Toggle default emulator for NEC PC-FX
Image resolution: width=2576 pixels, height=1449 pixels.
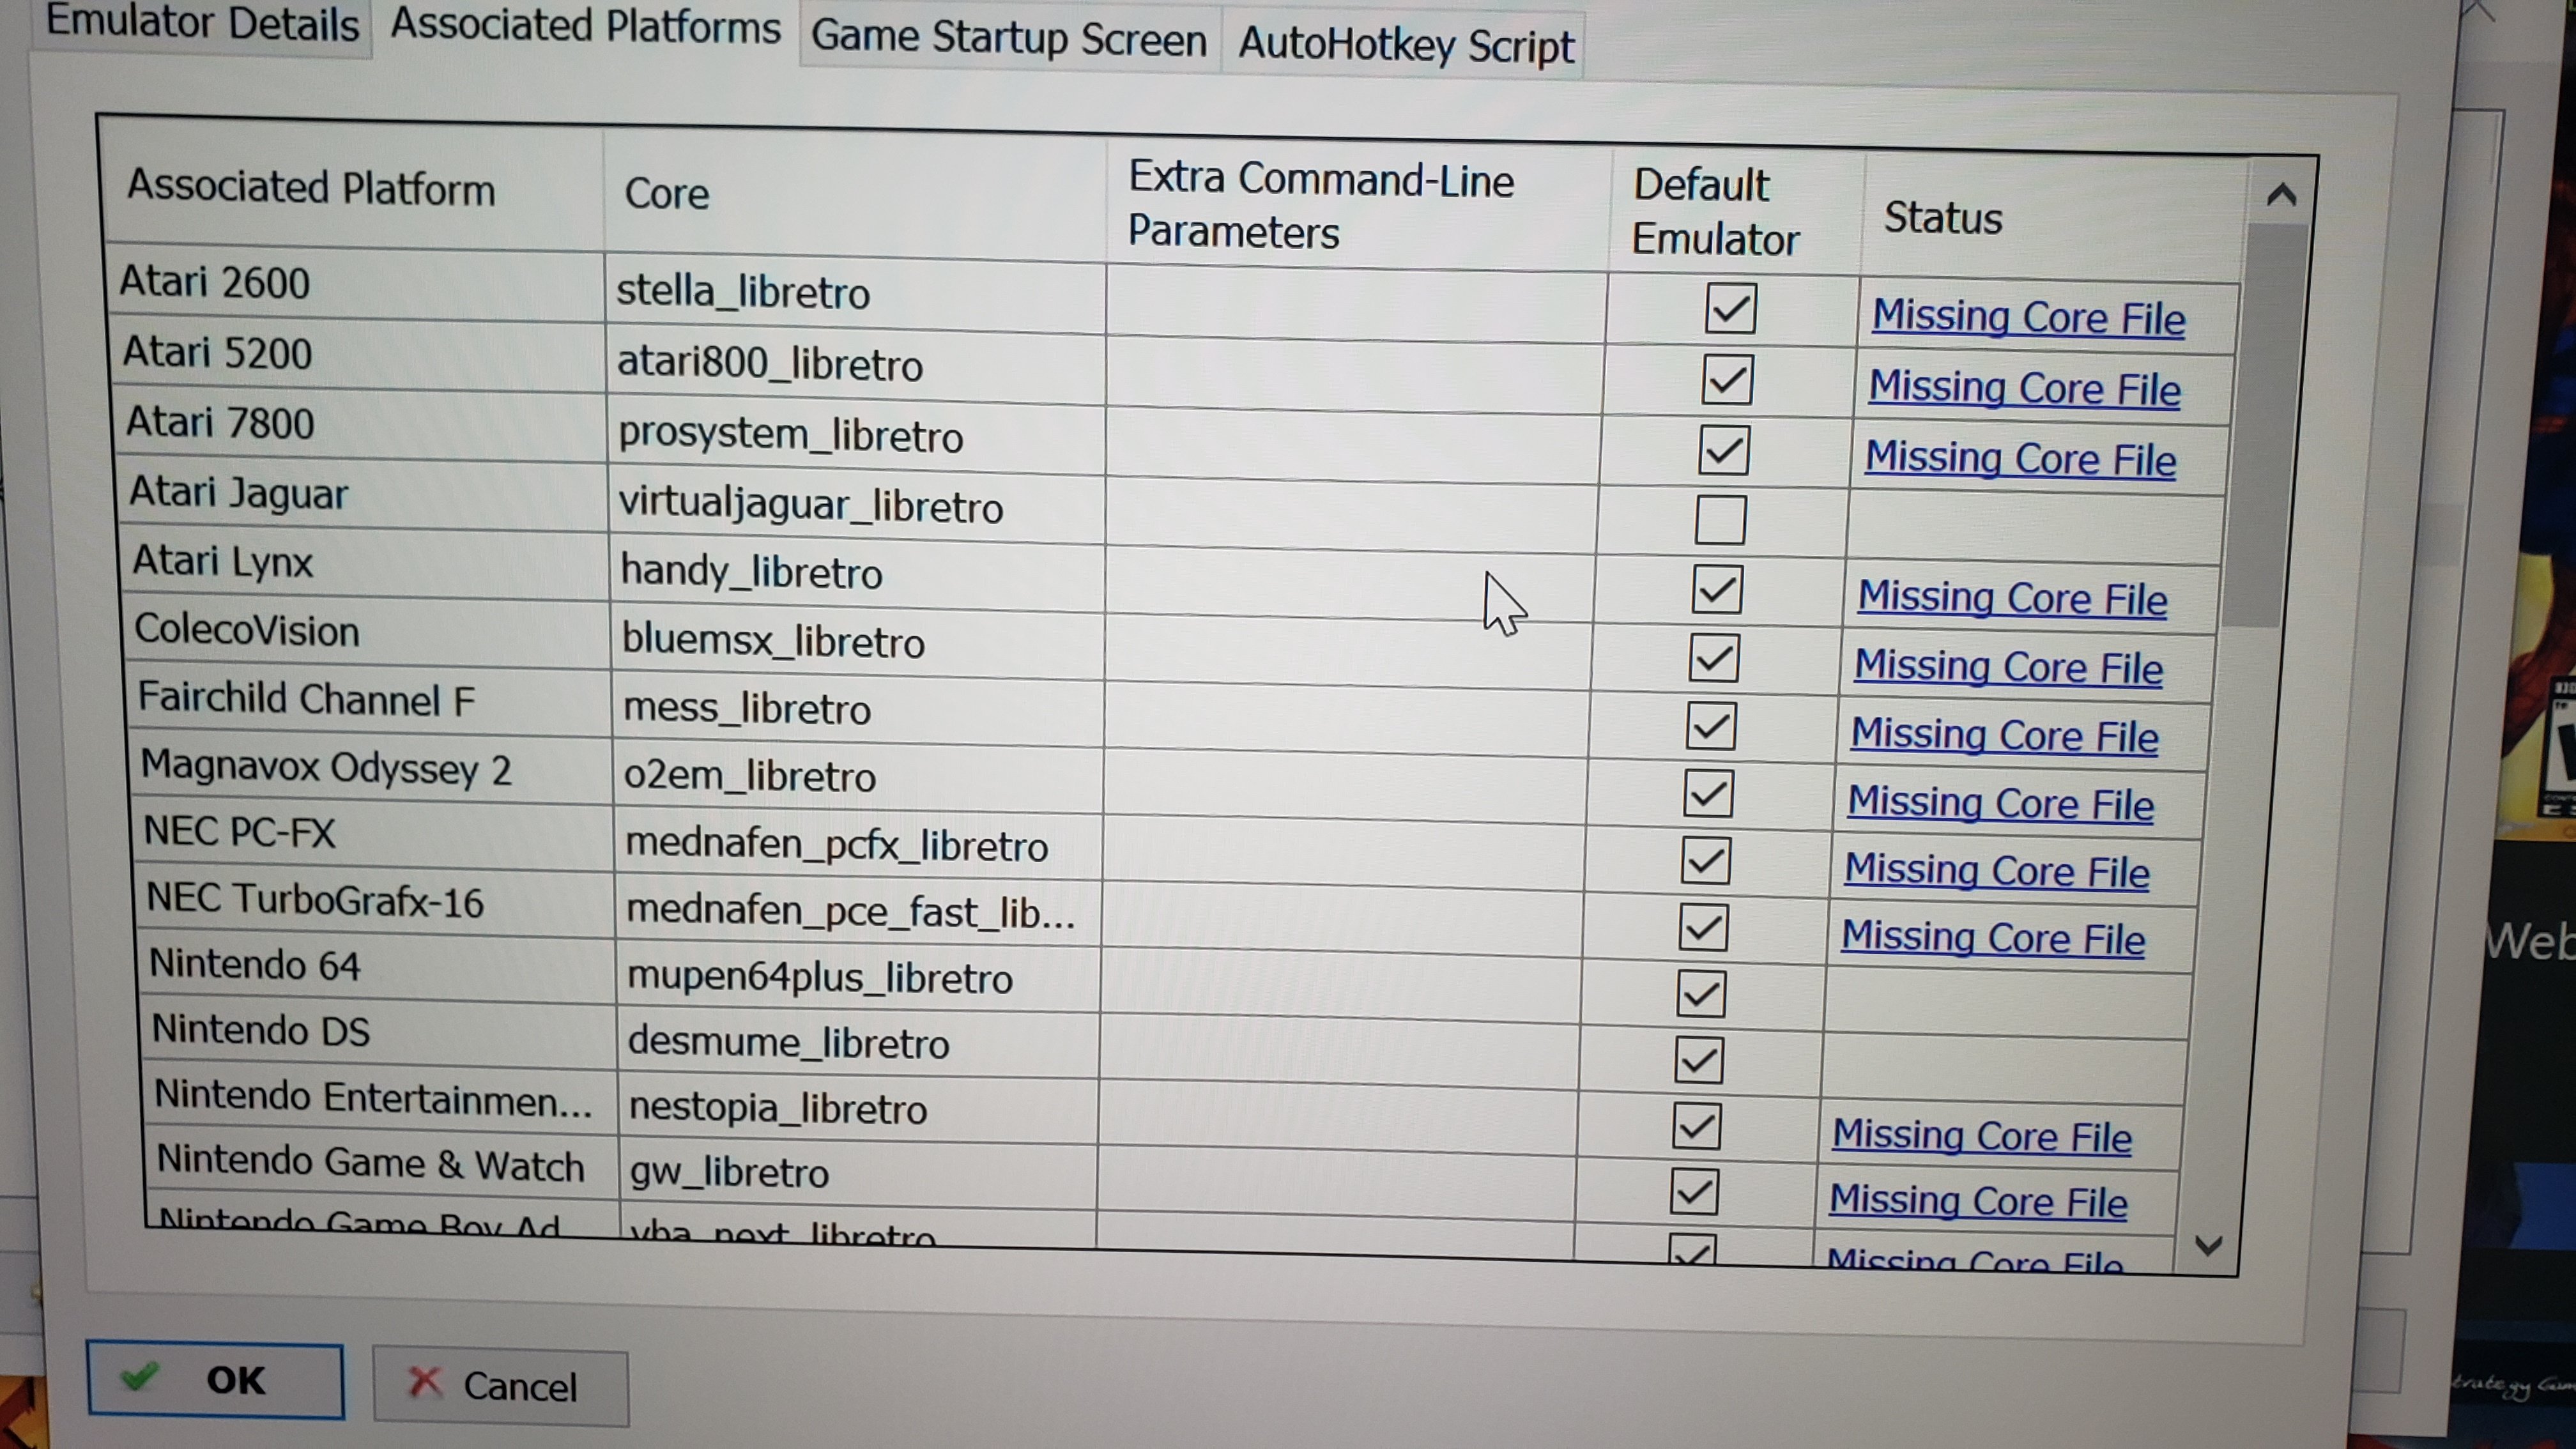pos(1705,861)
